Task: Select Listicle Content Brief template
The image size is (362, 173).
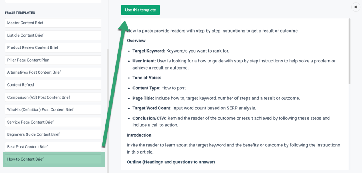Action: (53, 35)
